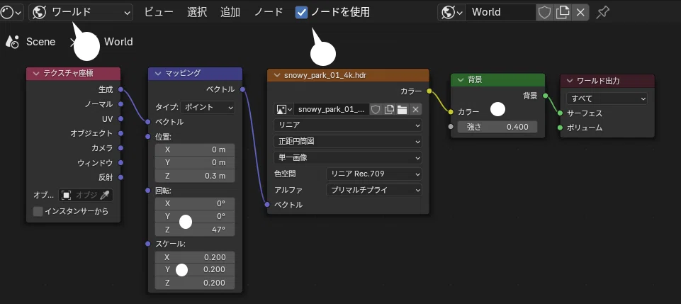Image resolution: width=681 pixels, height=304 pixels.
Task: Click the image node カラー output socket
Action: (x=429, y=91)
